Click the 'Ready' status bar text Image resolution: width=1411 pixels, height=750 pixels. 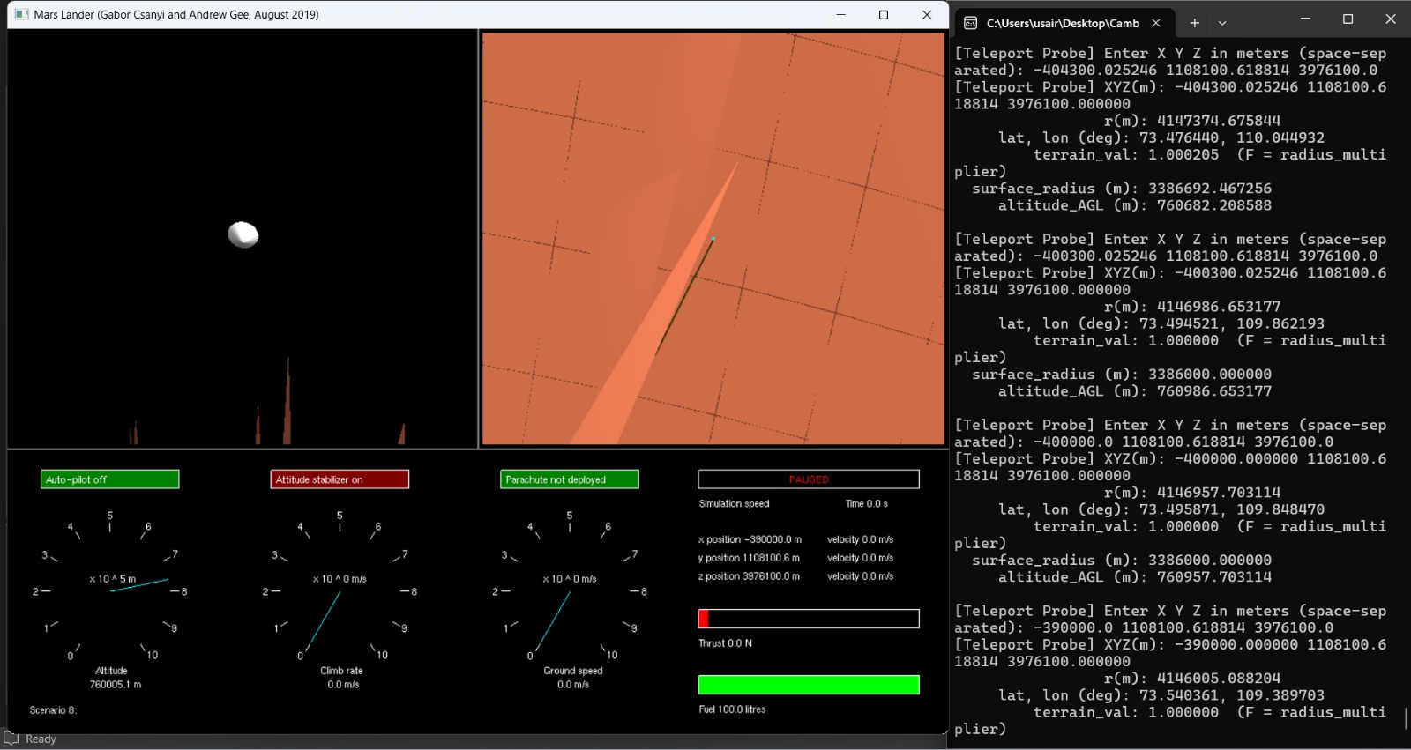(41, 739)
